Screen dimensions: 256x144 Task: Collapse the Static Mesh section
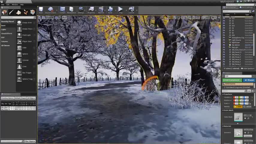pos(223,110)
